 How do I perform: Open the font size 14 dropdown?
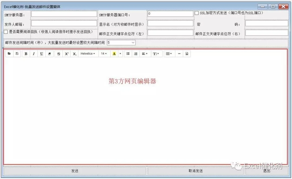[x=104, y=54]
